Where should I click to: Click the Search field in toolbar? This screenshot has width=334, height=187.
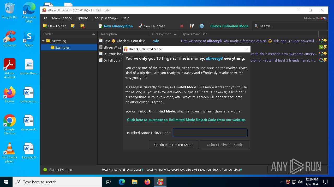click(290, 26)
